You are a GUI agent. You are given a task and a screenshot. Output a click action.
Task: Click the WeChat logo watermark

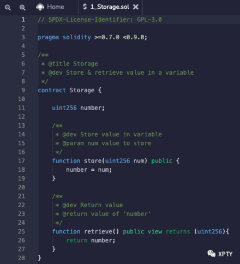[212, 254]
